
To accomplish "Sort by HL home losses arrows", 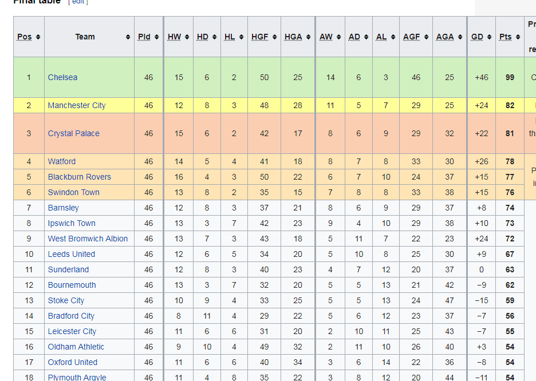I will 241,37.
